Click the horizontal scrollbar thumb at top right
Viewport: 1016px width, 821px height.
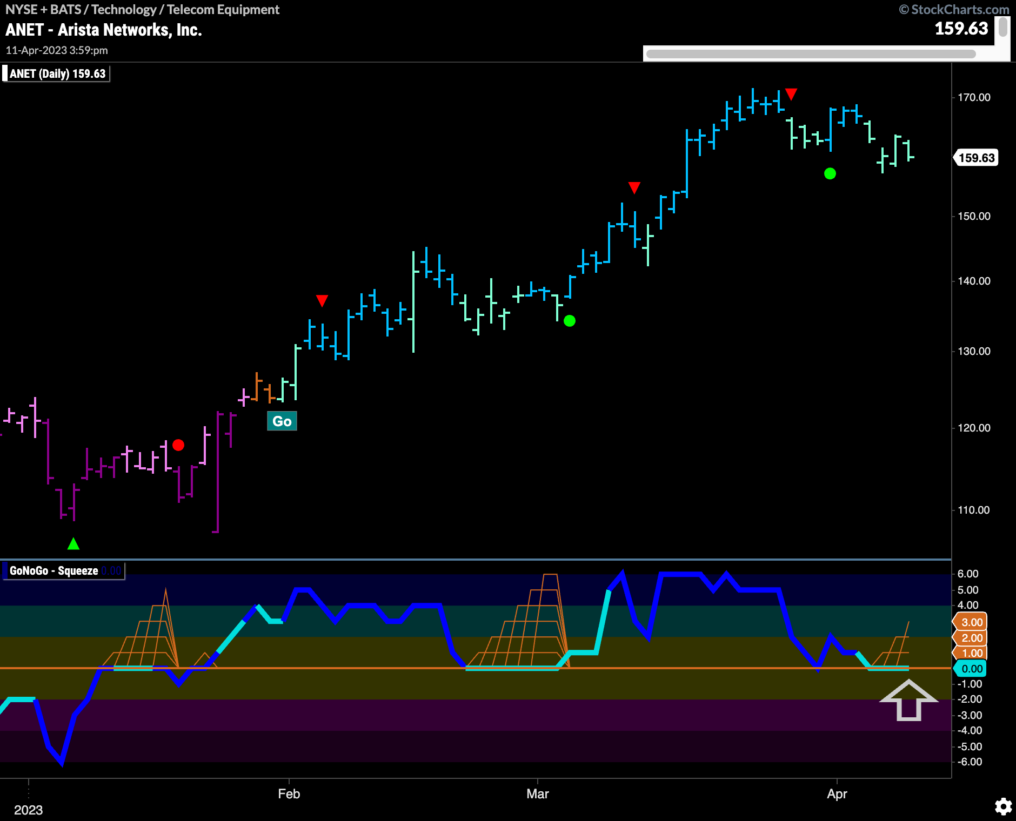click(811, 53)
